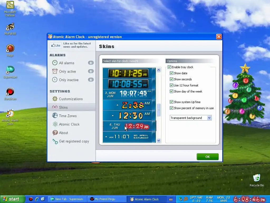This screenshot has height=203, width=270.
Task: Click the red record icon in Quick Launch
Action: (31, 199)
